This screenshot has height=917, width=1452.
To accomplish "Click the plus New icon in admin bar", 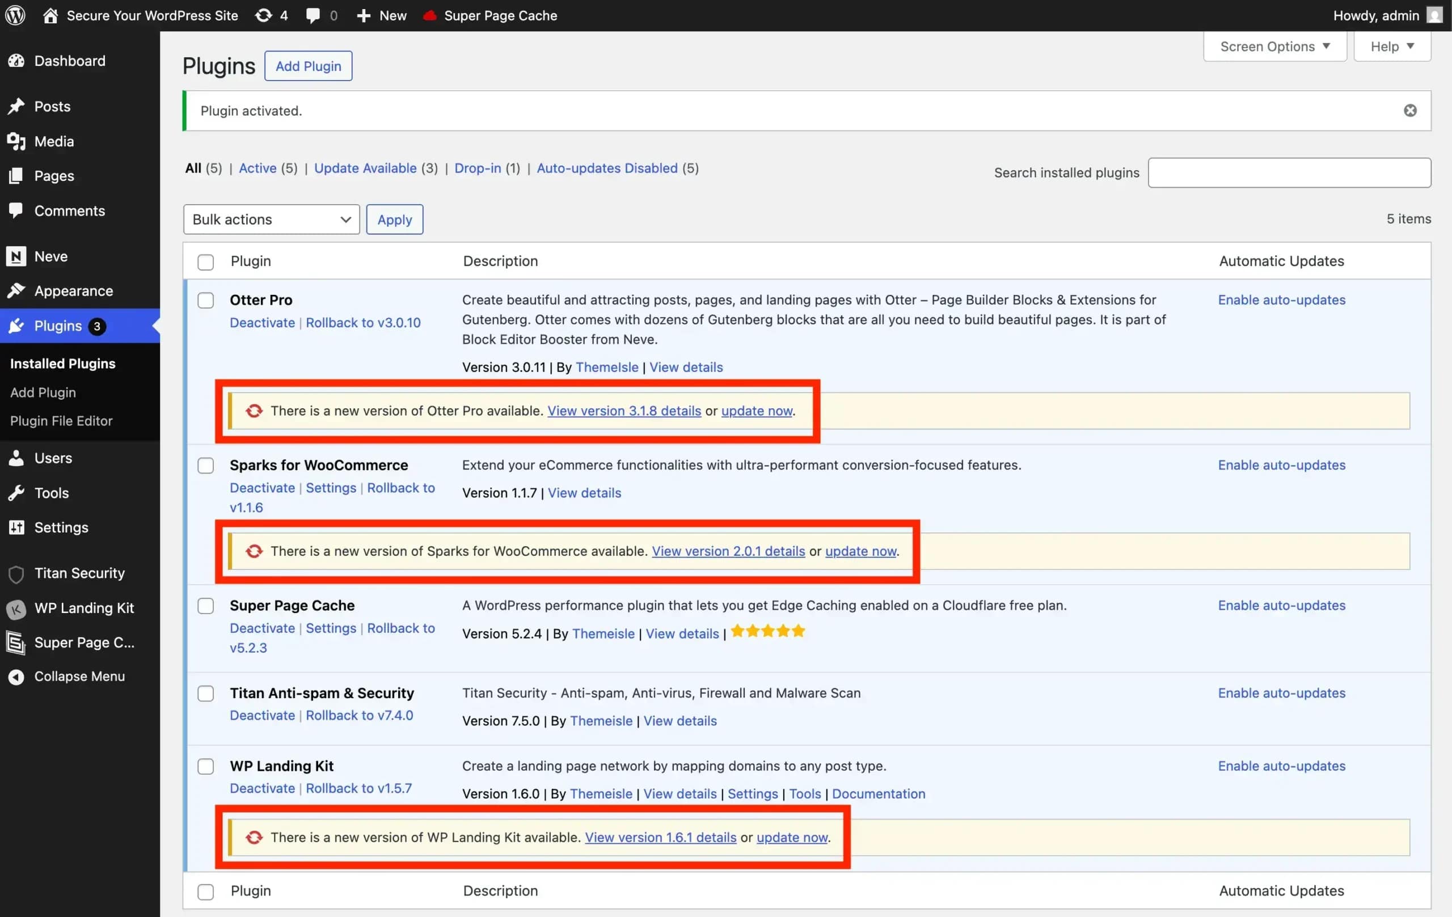I will (x=364, y=16).
